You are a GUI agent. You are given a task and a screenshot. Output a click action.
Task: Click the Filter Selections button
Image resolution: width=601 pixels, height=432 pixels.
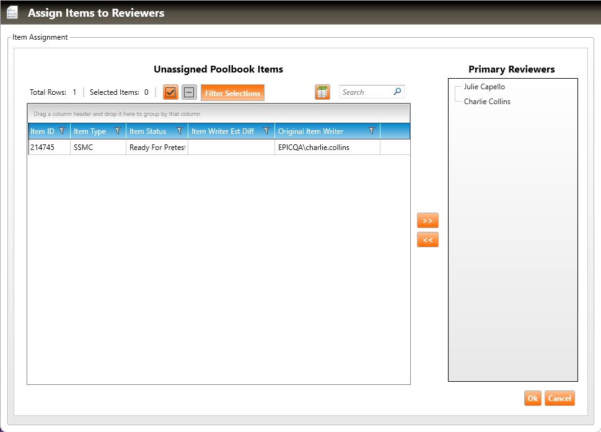(x=232, y=93)
